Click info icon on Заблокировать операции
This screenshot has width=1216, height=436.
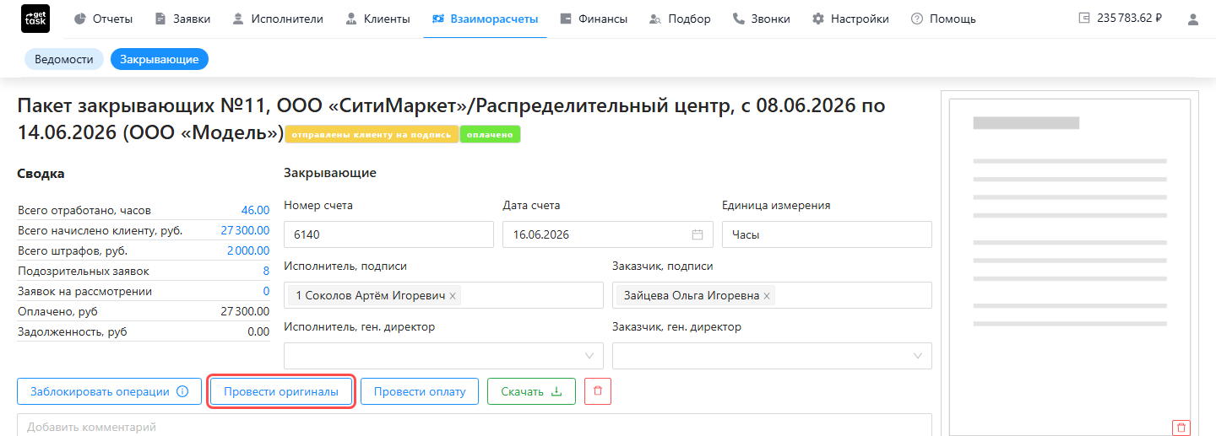[x=182, y=391]
